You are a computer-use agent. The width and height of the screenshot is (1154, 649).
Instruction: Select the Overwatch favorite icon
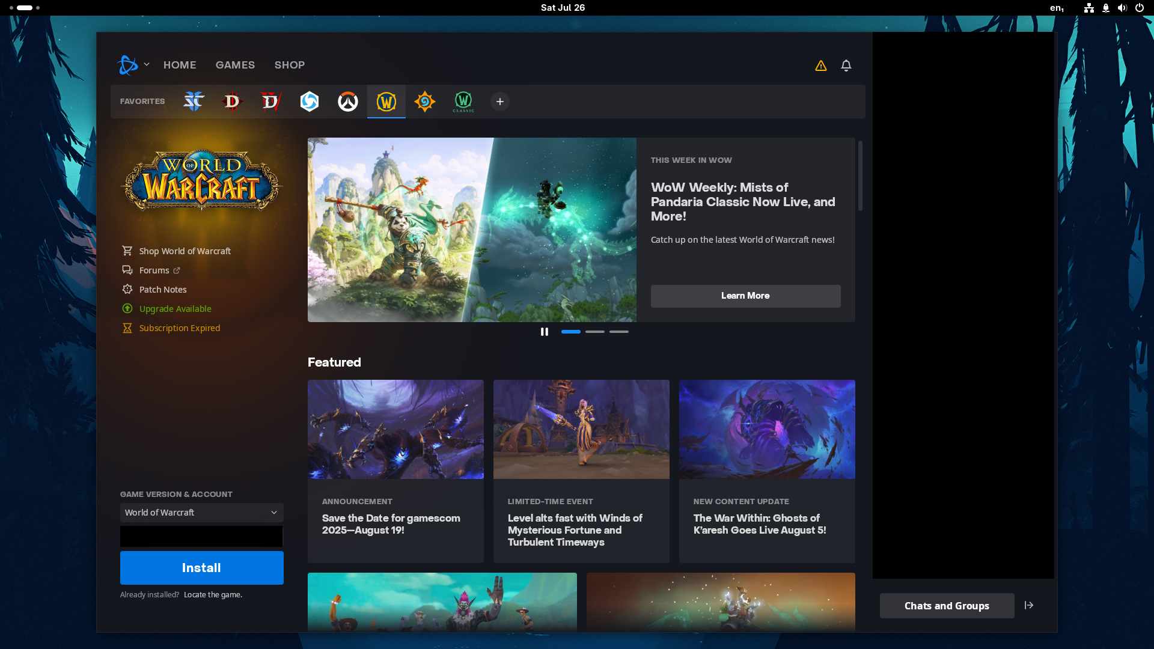348,102
